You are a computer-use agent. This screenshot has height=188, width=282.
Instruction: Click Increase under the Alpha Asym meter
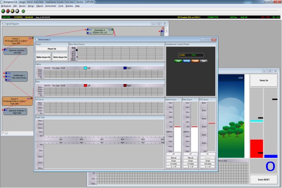tap(173, 164)
